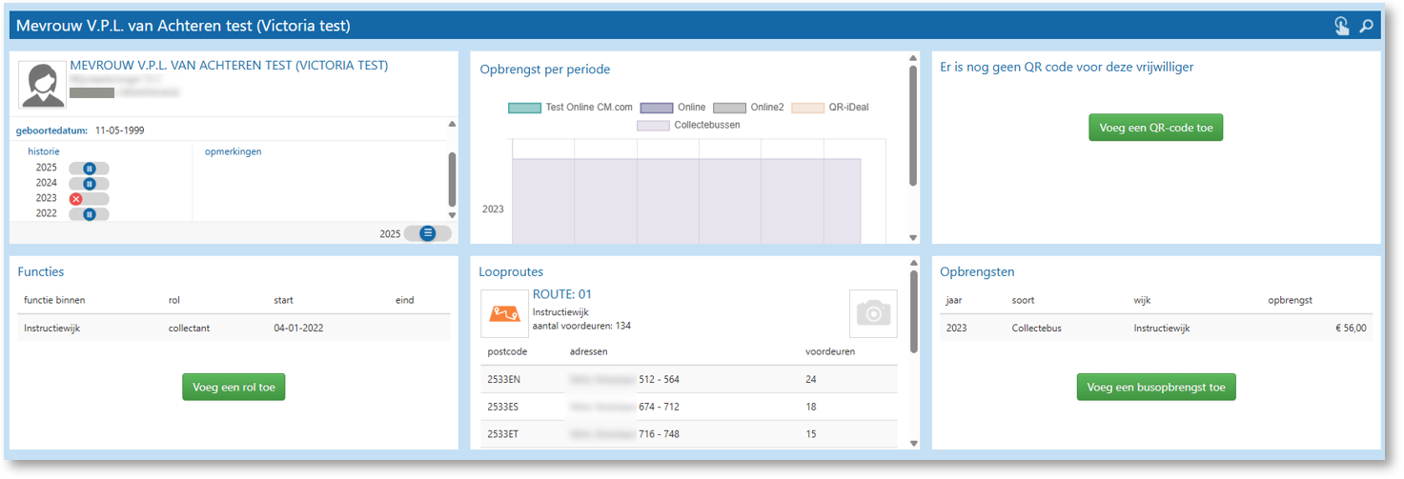The image size is (1404, 479).
Task: Open the ROUTE: 01 link
Action: tap(562, 294)
